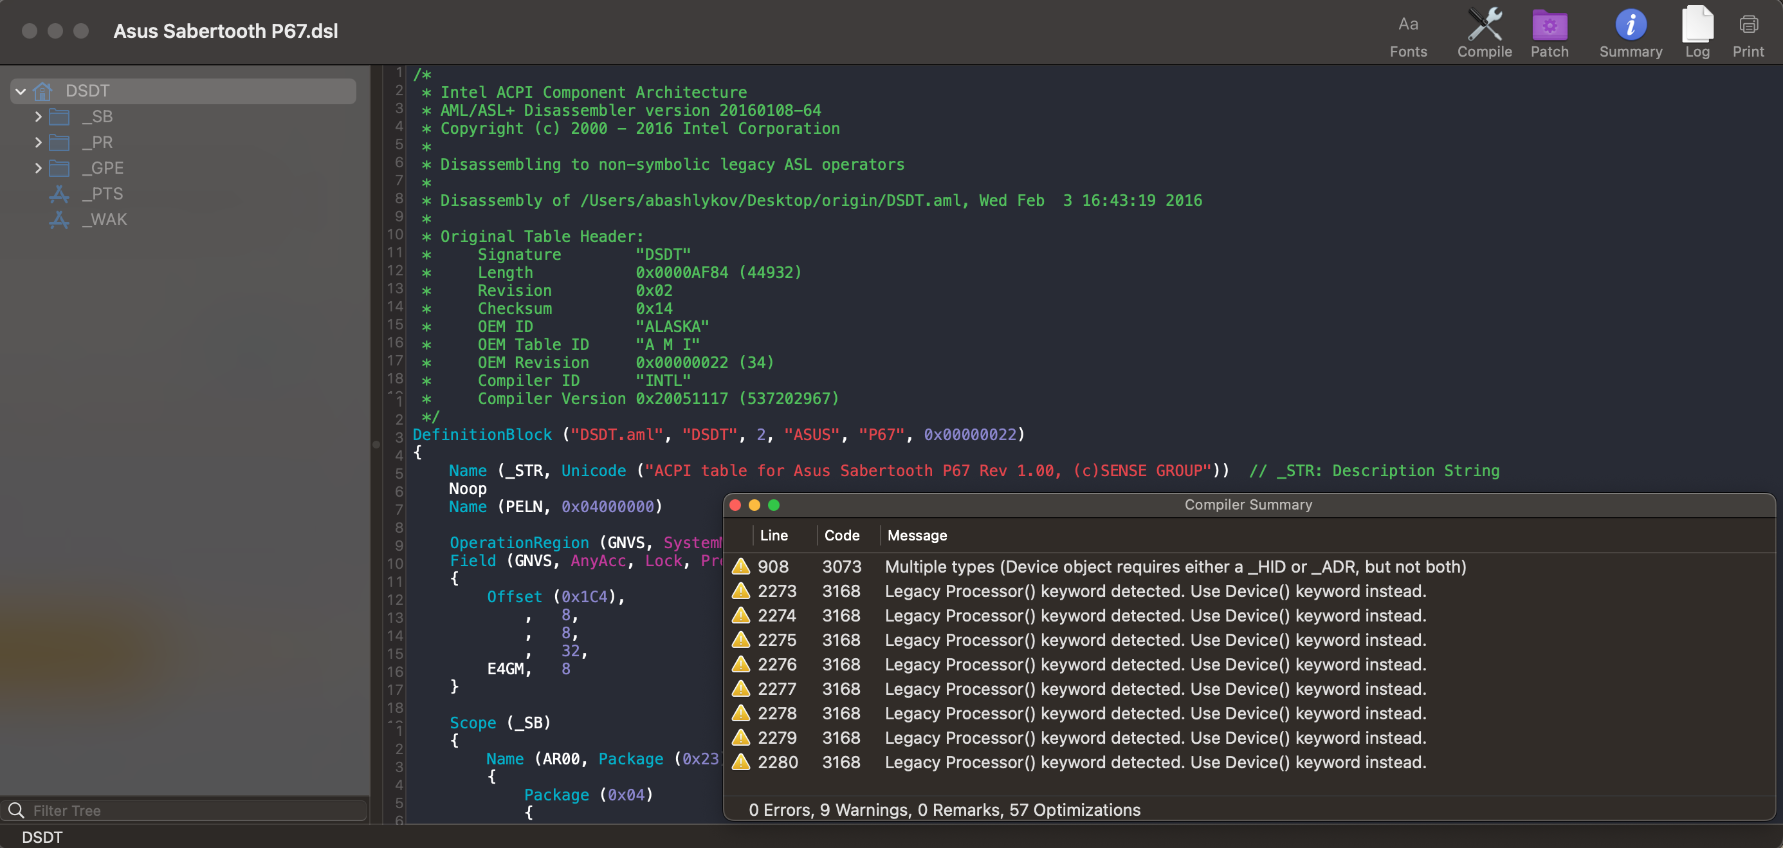Expand the _GPE folder
1783x848 pixels.
click(x=38, y=167)
